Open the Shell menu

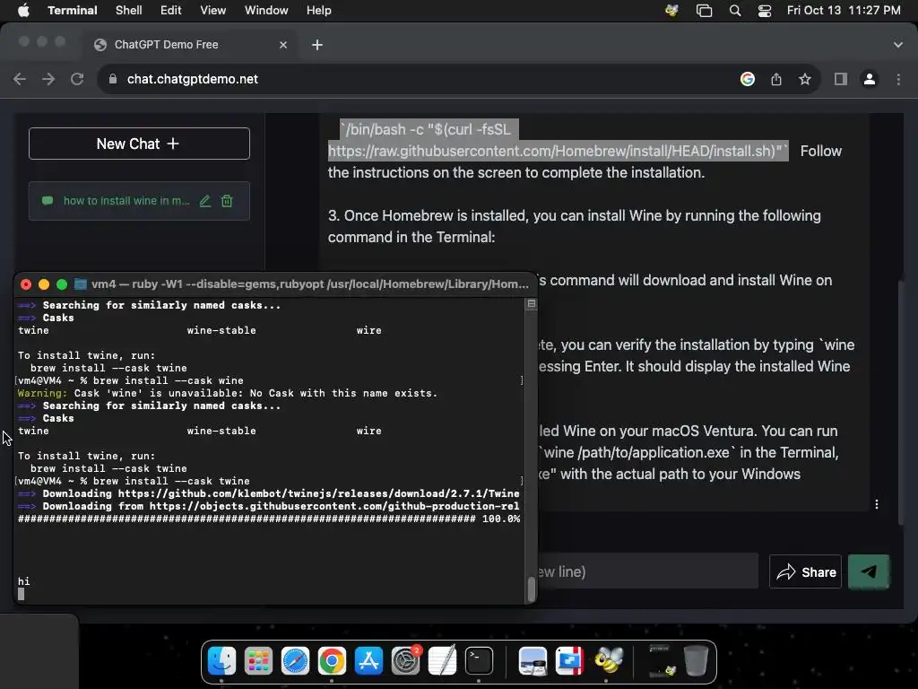point(129,11)
